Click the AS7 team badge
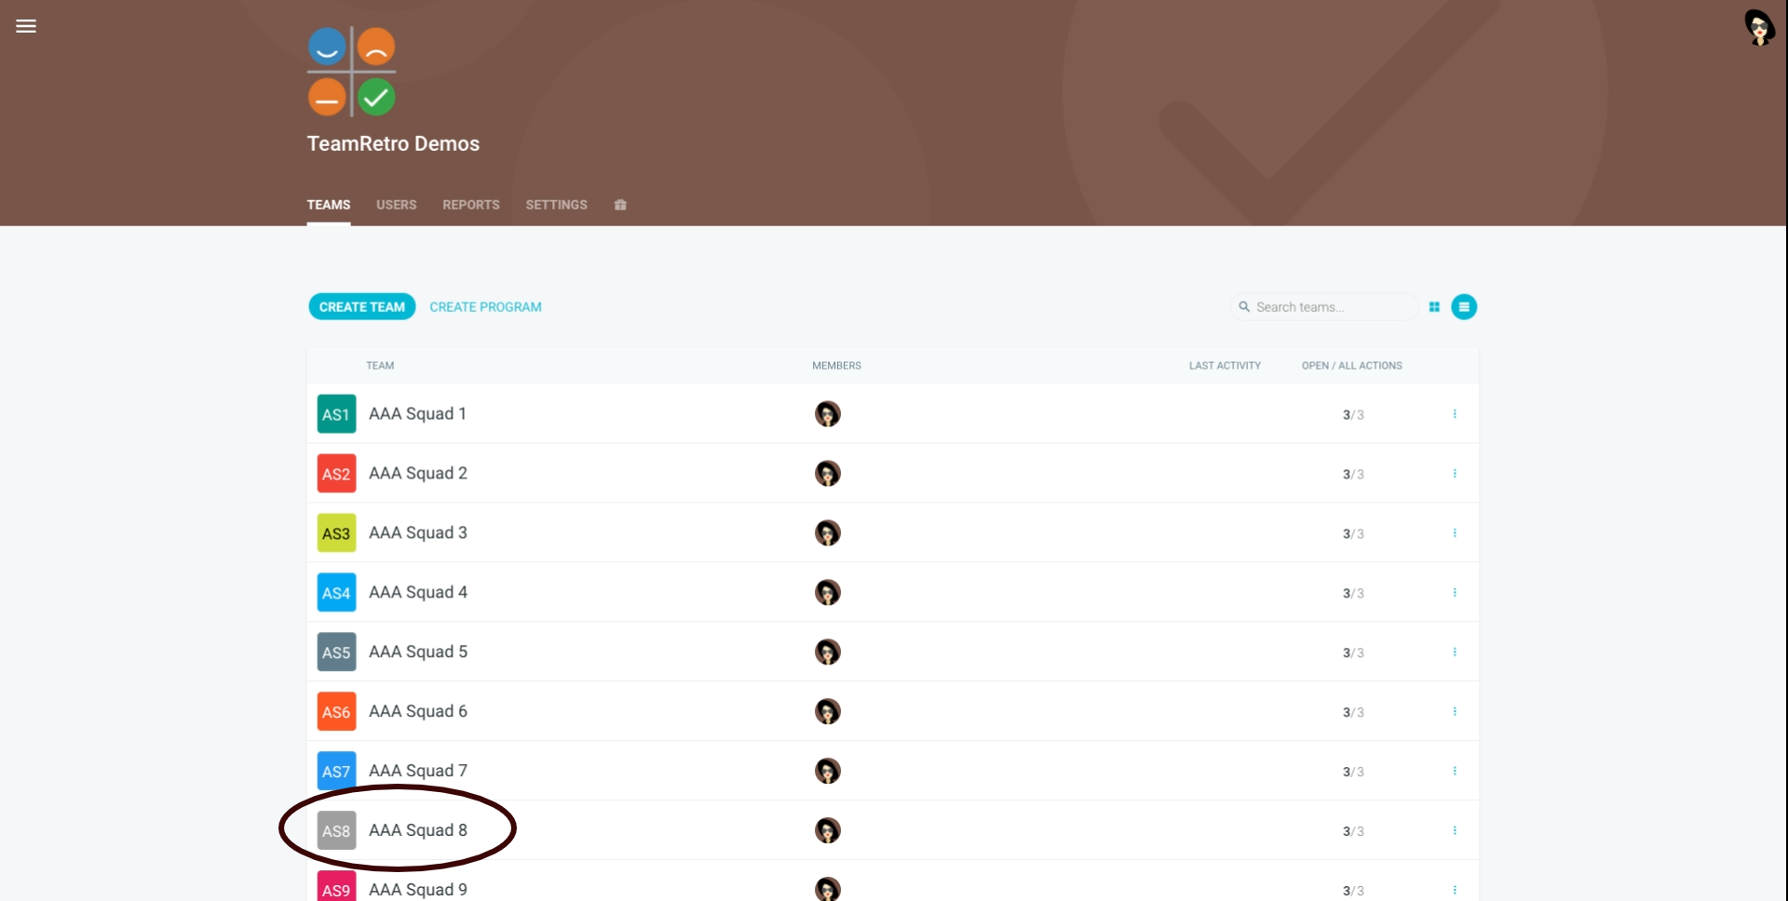The image size is (1788, 901). pyautogui.click(x=336, y=772)
